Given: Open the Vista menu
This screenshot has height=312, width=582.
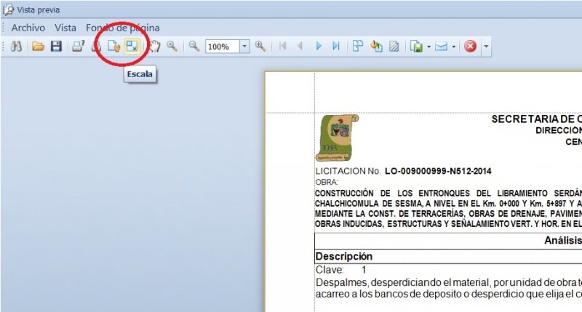Looking at the screenshot, I should (65, 28).
